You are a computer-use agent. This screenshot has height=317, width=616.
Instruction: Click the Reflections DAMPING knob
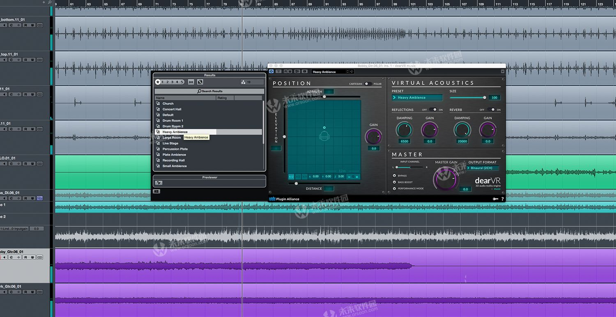click(404, 130)
